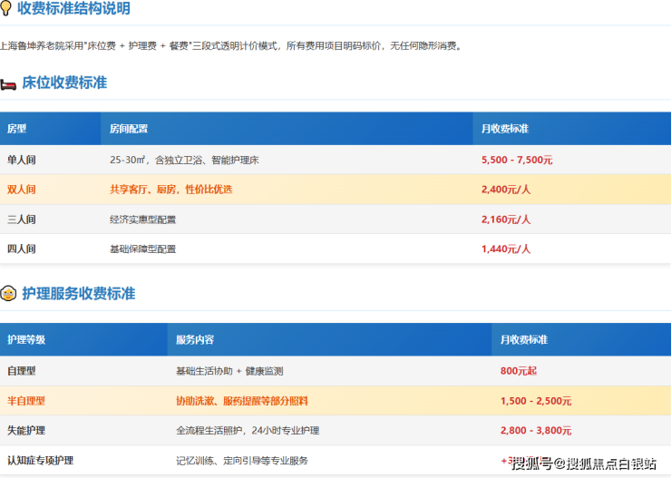Viewport: 671px width, 478px height.
Task: Click the face emoji icon beside 护理服务收费标准
Action: click(8, 294)
